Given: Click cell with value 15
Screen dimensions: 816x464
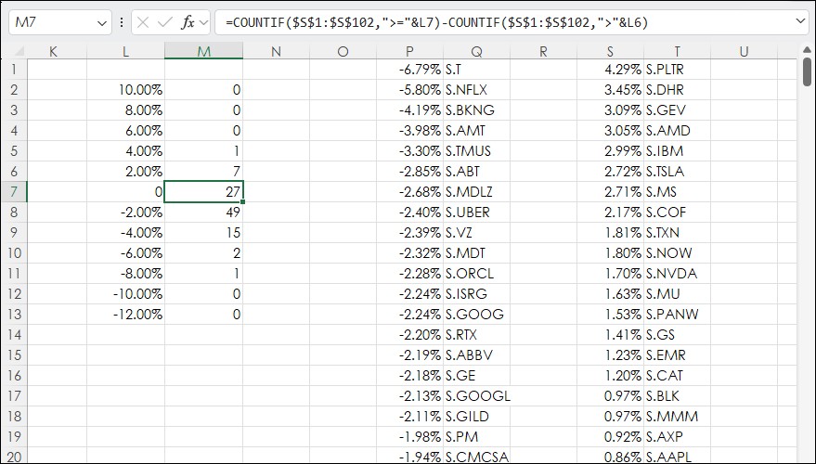Looking at the screenshot, I should [204, 233].
